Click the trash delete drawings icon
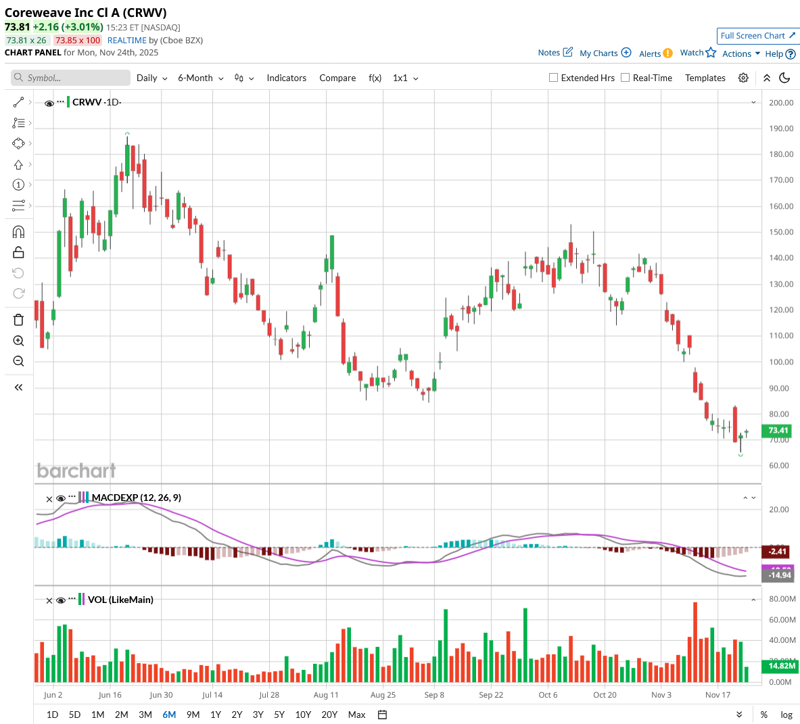The height and width of the screenshot is (724, 800). [18, 320]
